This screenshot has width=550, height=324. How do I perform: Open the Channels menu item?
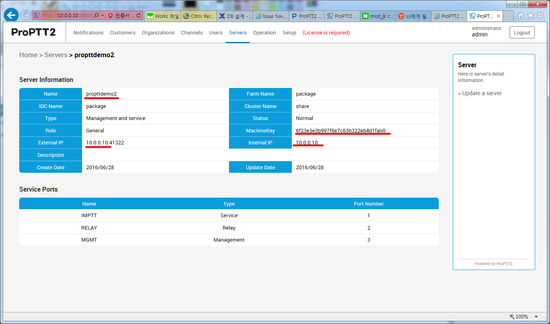(191, 33)
